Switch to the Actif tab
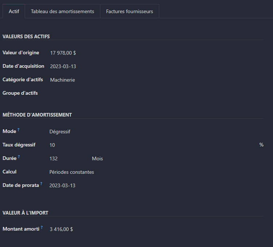 tap(14, 11)
